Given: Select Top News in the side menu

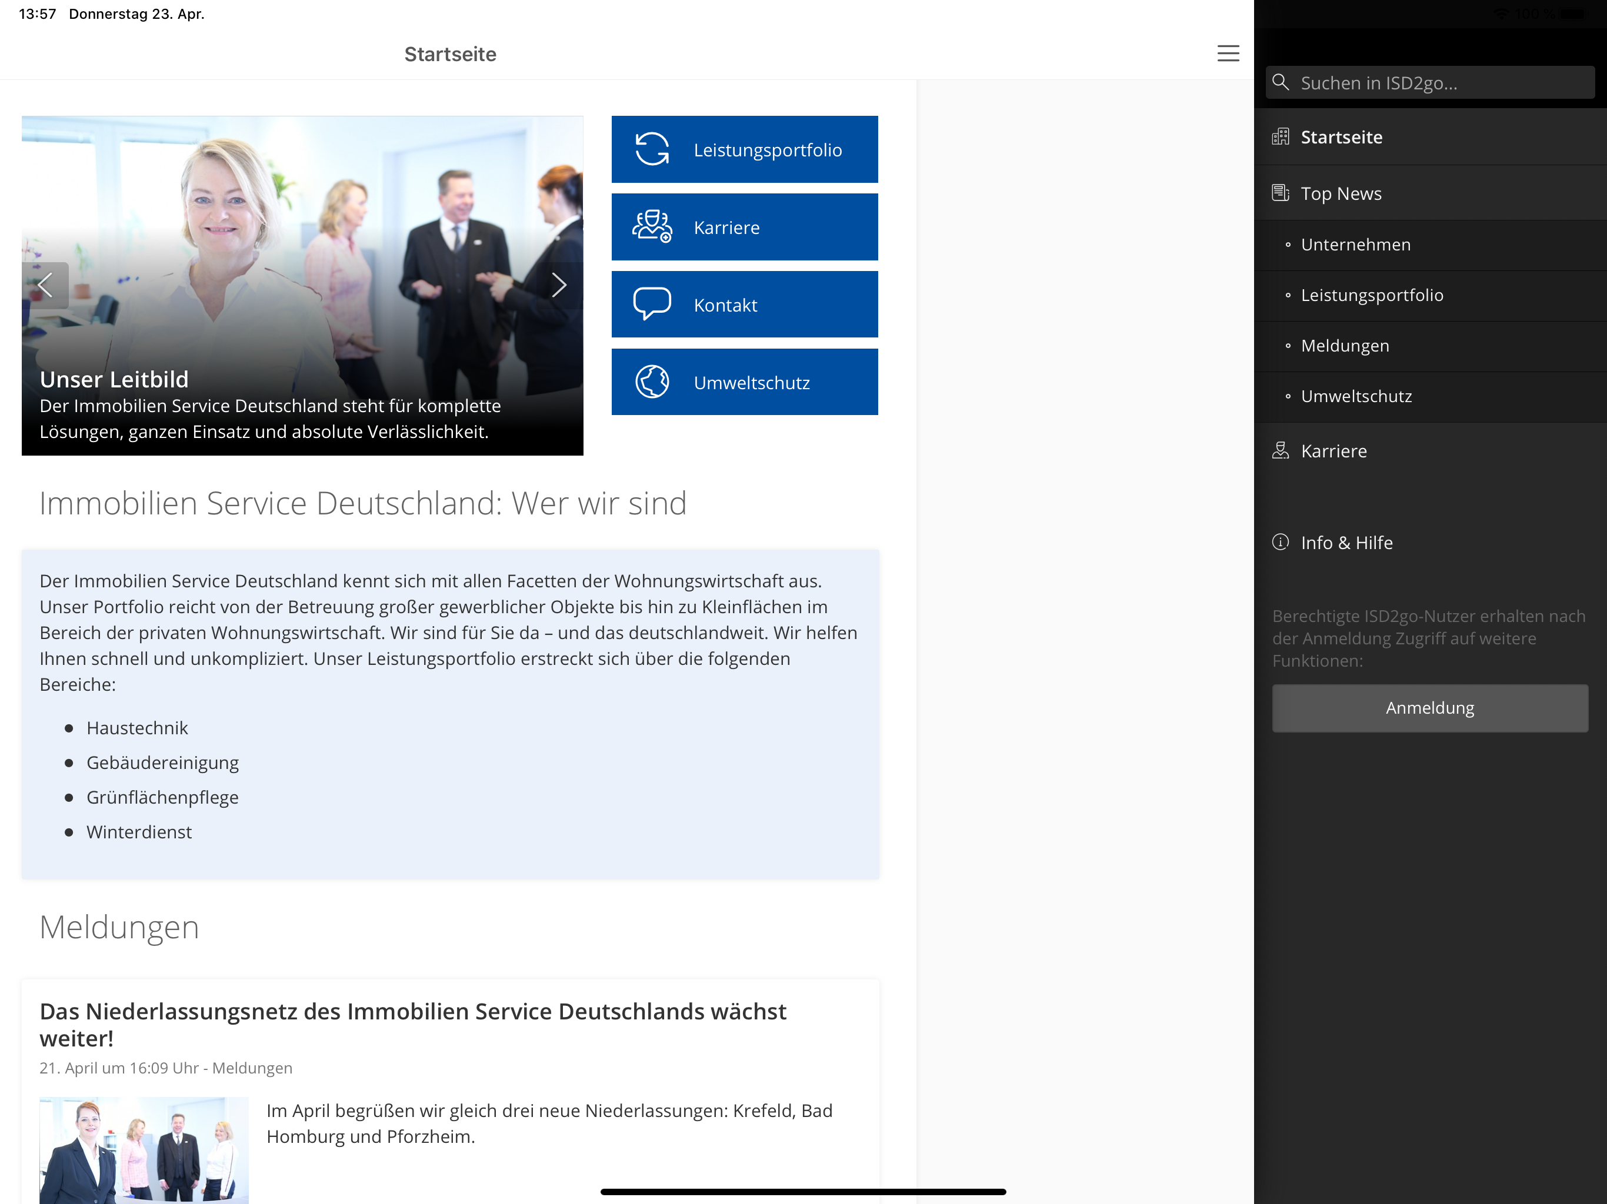Looking at the screenshot, I should click(1430, 193).
